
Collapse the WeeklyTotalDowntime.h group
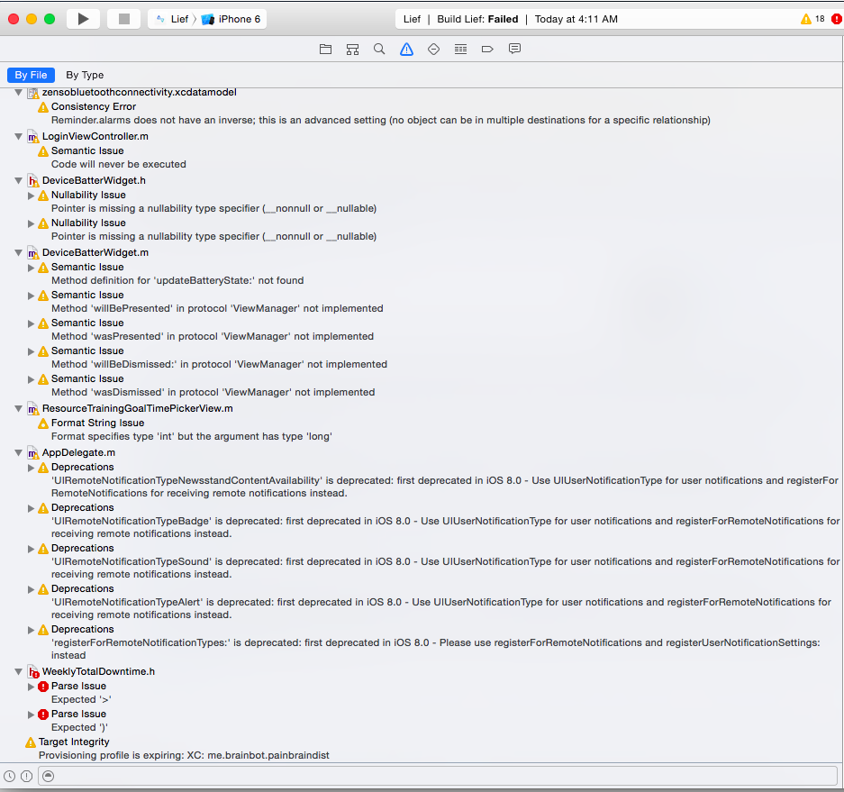coord(18,672)
